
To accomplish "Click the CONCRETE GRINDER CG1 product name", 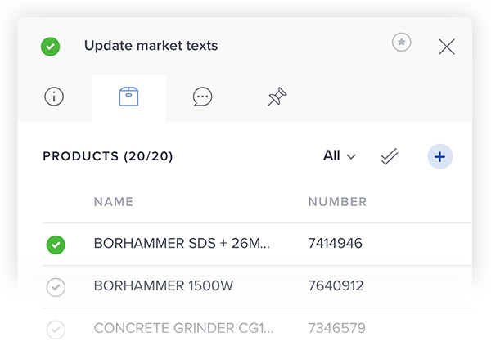I will (x=182, y=329).
